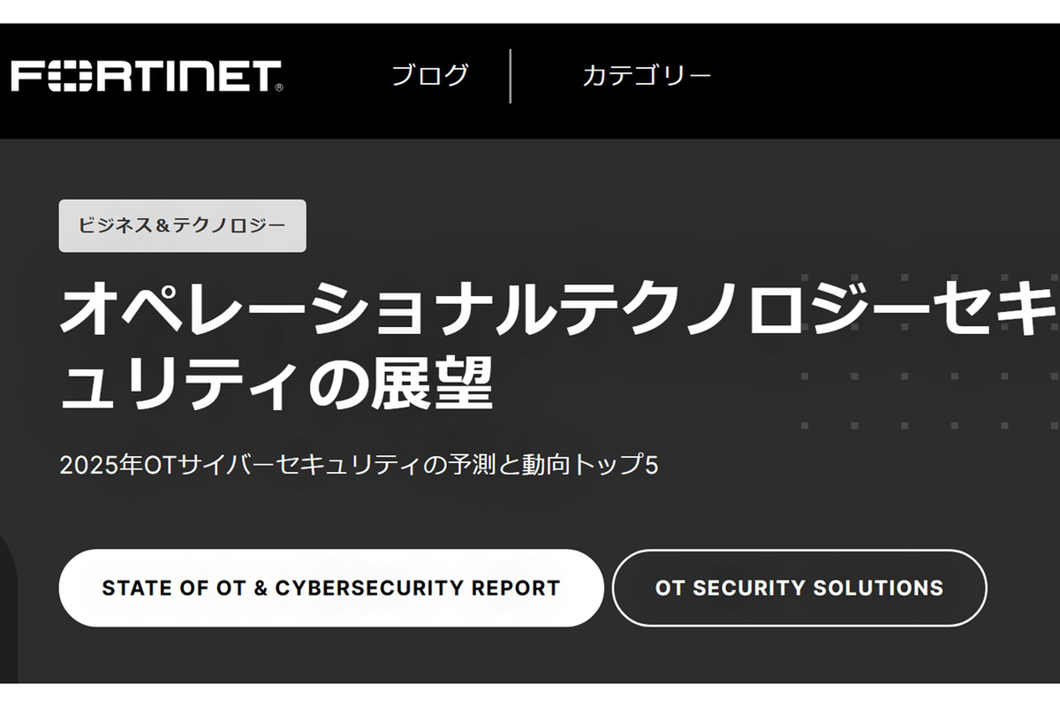Click the Fortinet logo in the header
1060x707 pixels.
click(146, 76)
